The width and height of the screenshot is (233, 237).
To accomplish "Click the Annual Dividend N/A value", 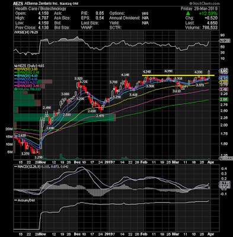I will [145, 18].
